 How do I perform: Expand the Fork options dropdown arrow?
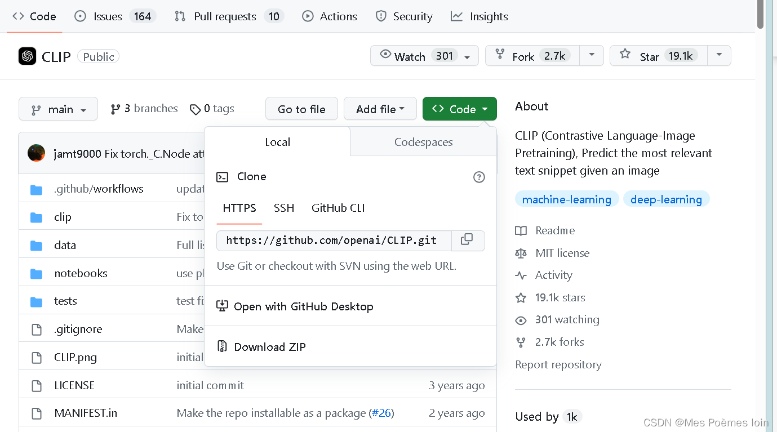click(x=592, y=55)
